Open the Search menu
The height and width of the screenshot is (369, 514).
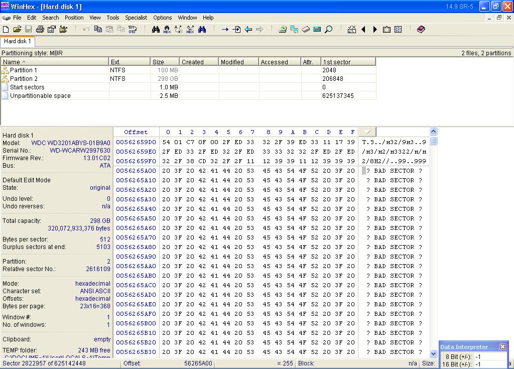point(51,18)
